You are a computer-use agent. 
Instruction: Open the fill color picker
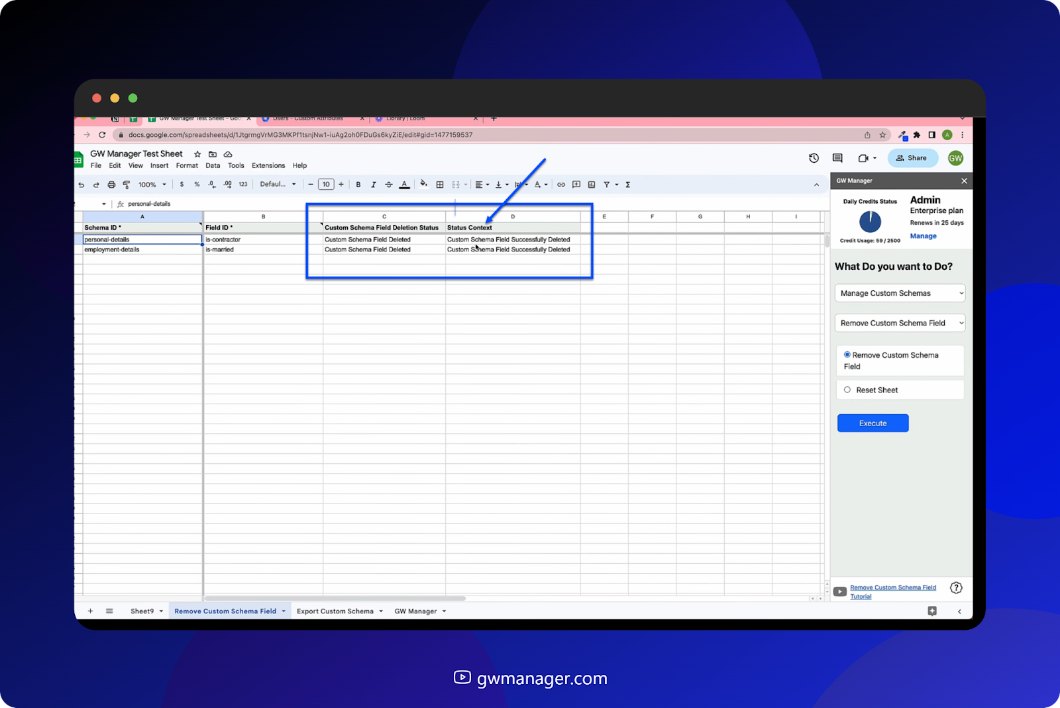click(424, 184)
